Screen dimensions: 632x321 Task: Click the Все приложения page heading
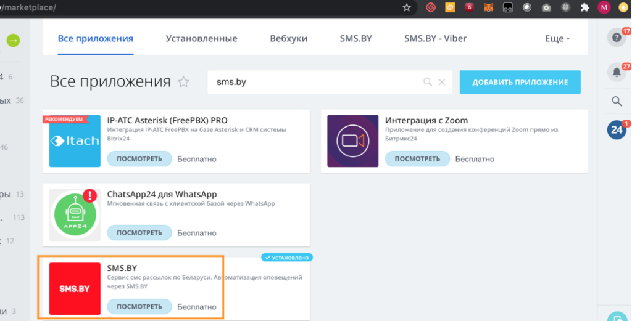[x=110, y=82]
